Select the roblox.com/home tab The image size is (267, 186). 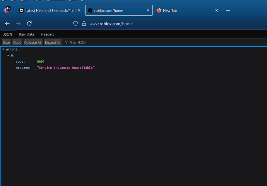pos(119,10)
